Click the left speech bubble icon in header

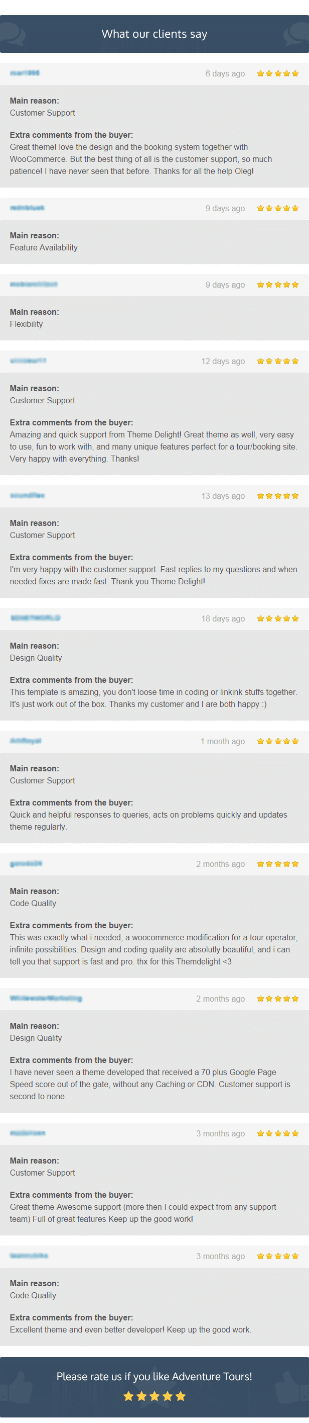[x=13, y=34]
